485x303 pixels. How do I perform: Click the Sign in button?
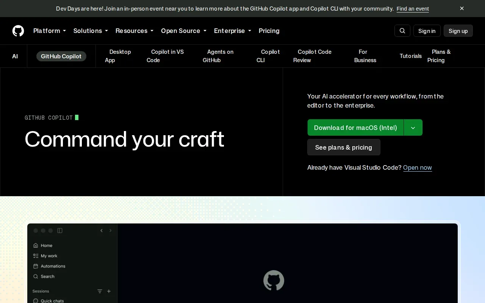click(x=427, y=31)
